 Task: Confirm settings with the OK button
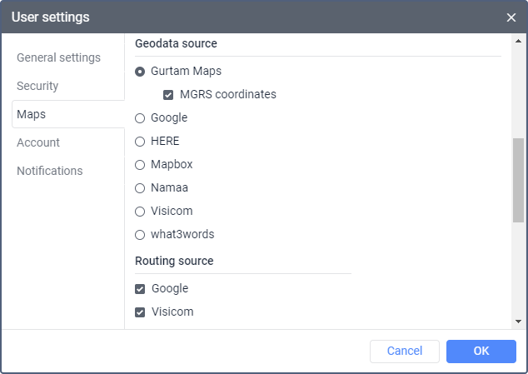[481, 352]
